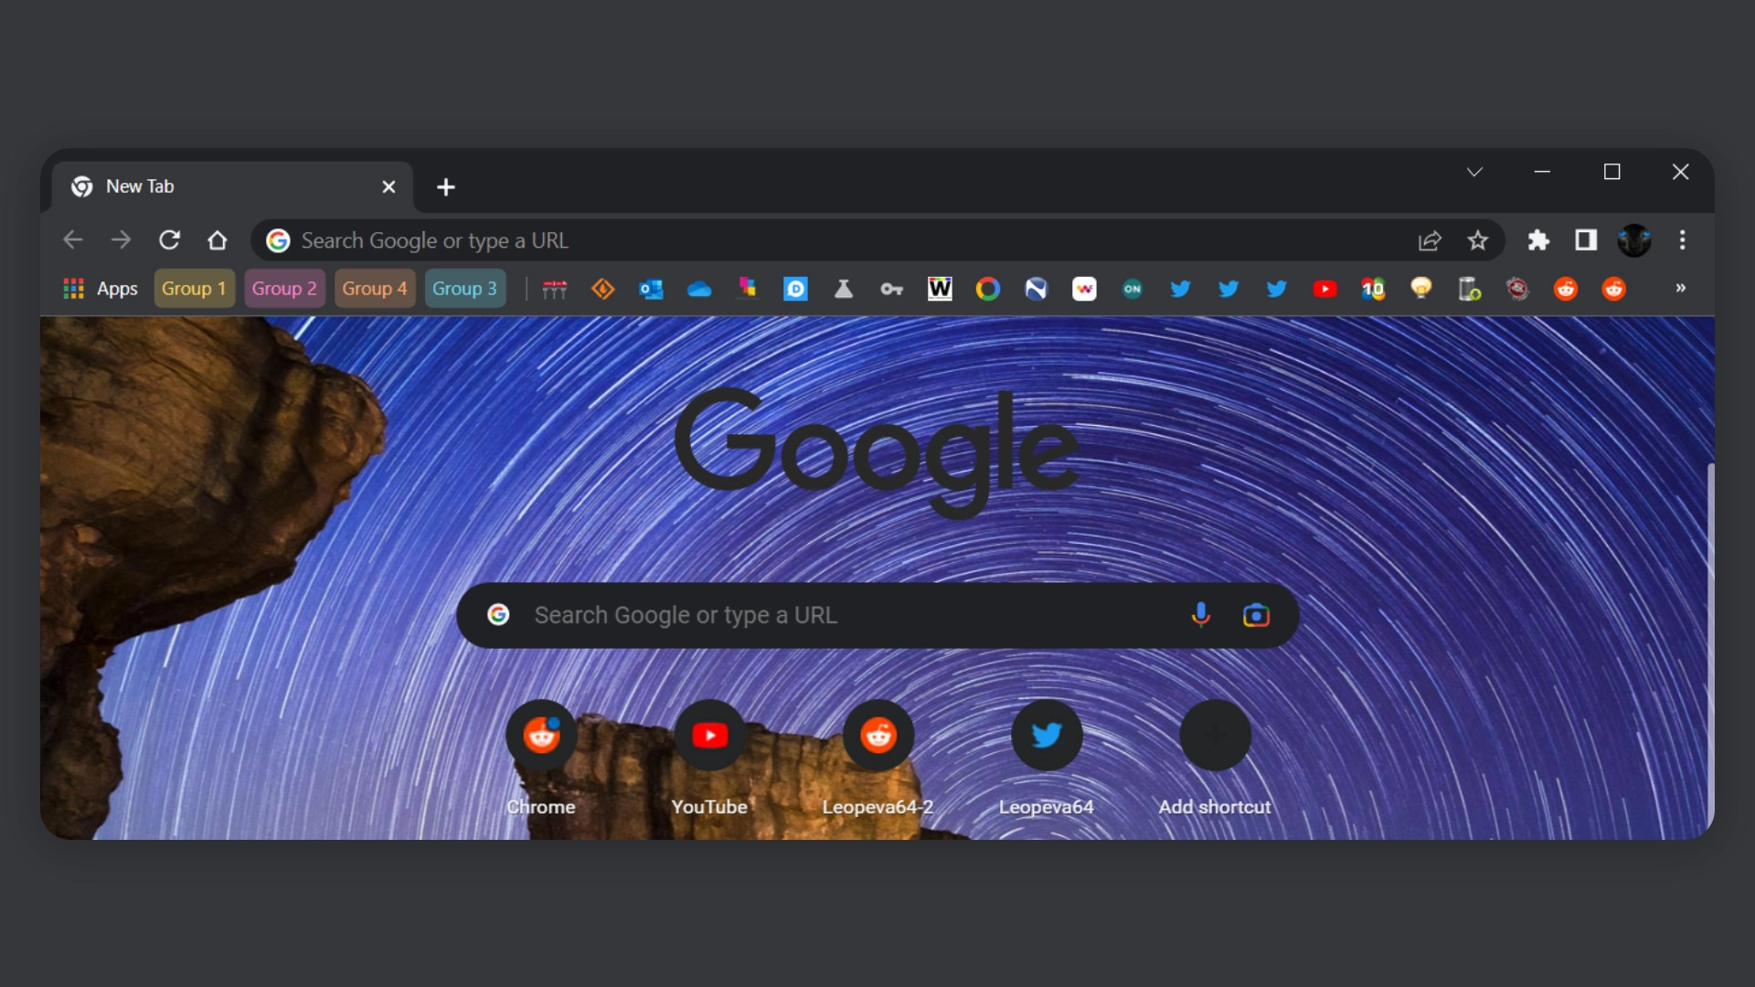Click voice search microphone icon

click(x=1201, y=615)
